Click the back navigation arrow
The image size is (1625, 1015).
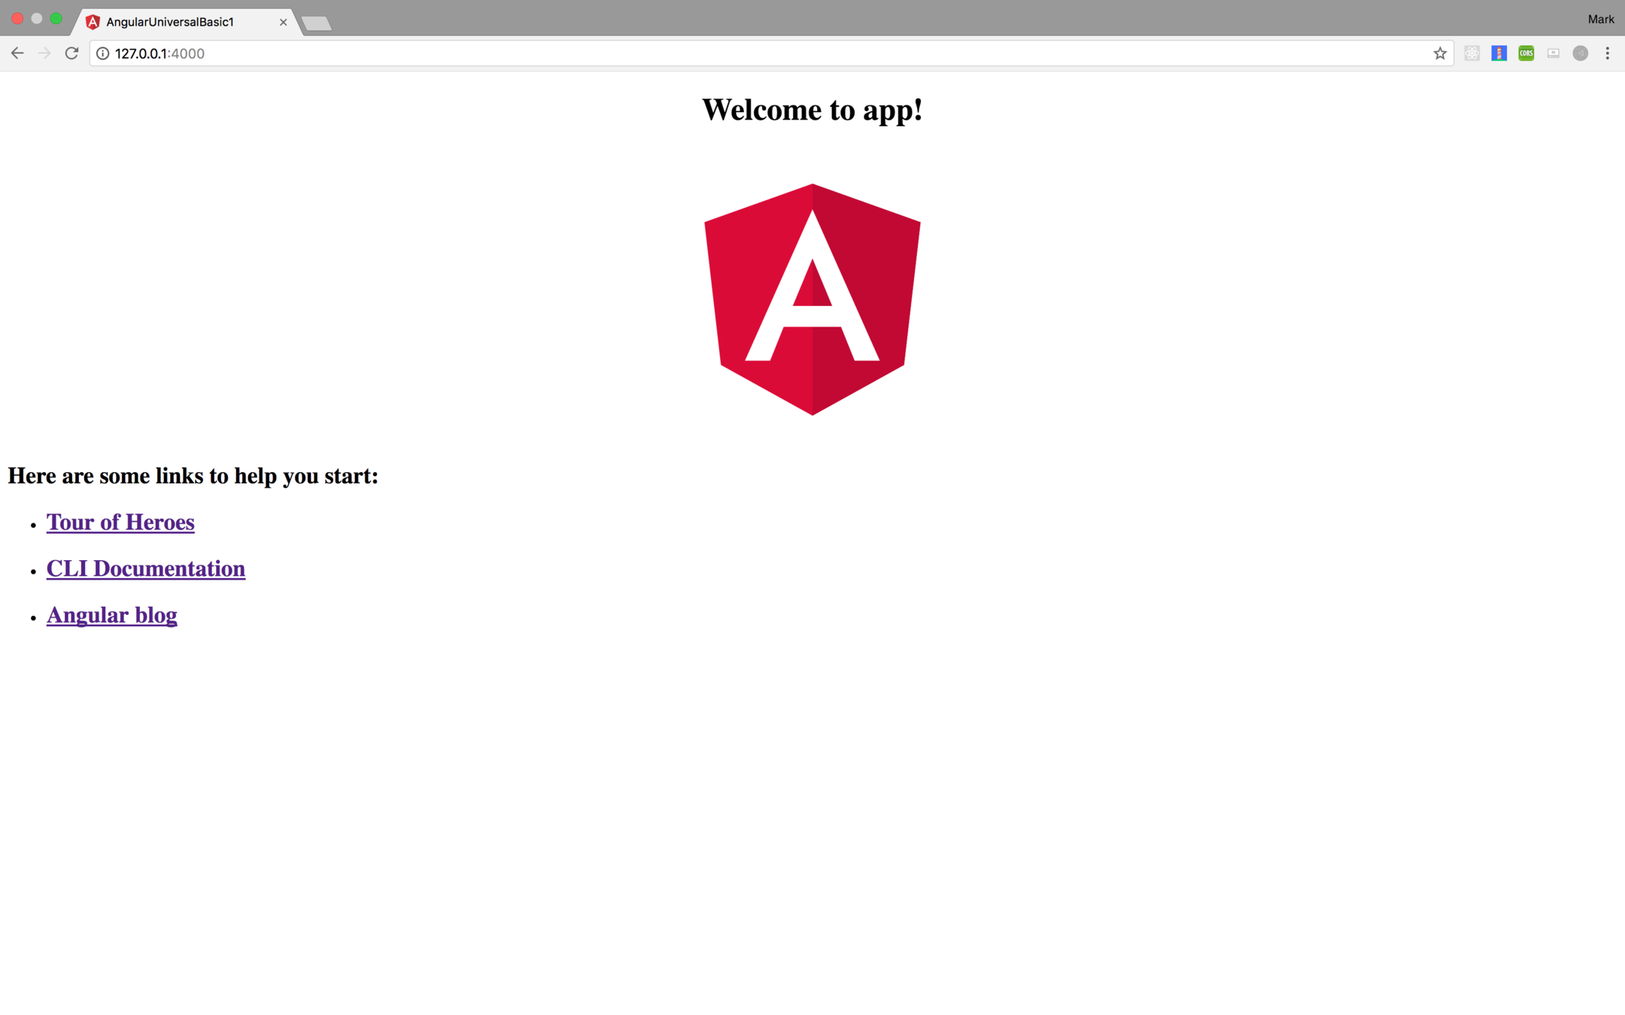click(17, 53)
